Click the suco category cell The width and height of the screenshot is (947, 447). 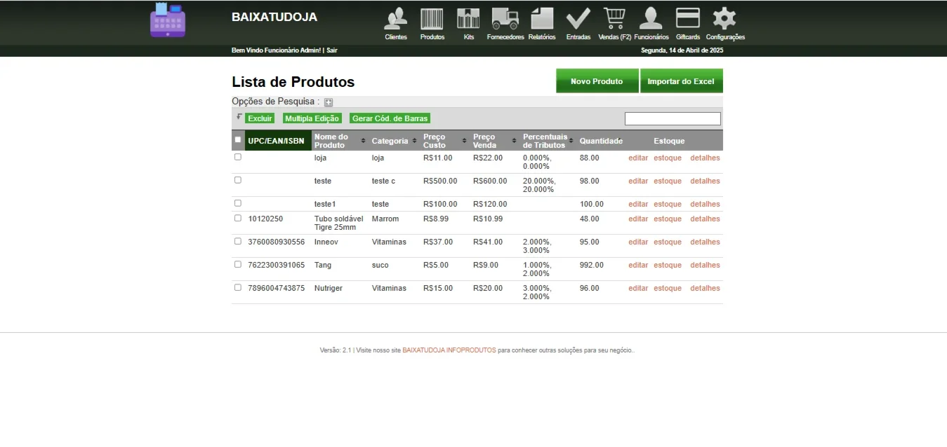pos(380,265)
